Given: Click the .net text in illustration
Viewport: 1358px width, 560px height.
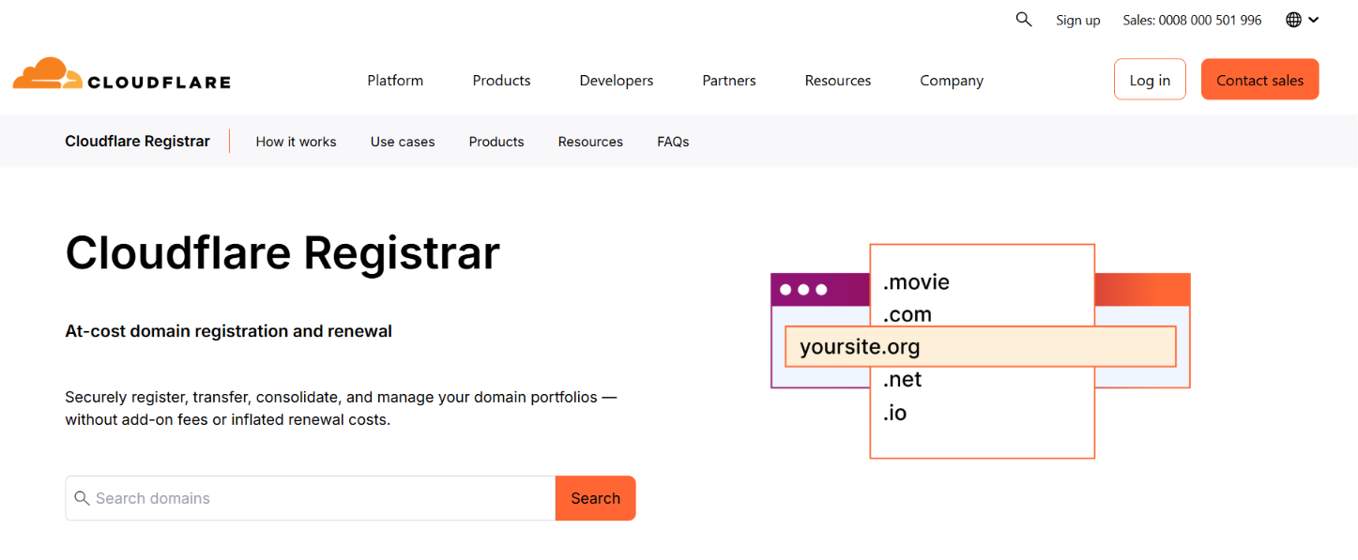Looking at the screenshot, I should tap(902, 379).
